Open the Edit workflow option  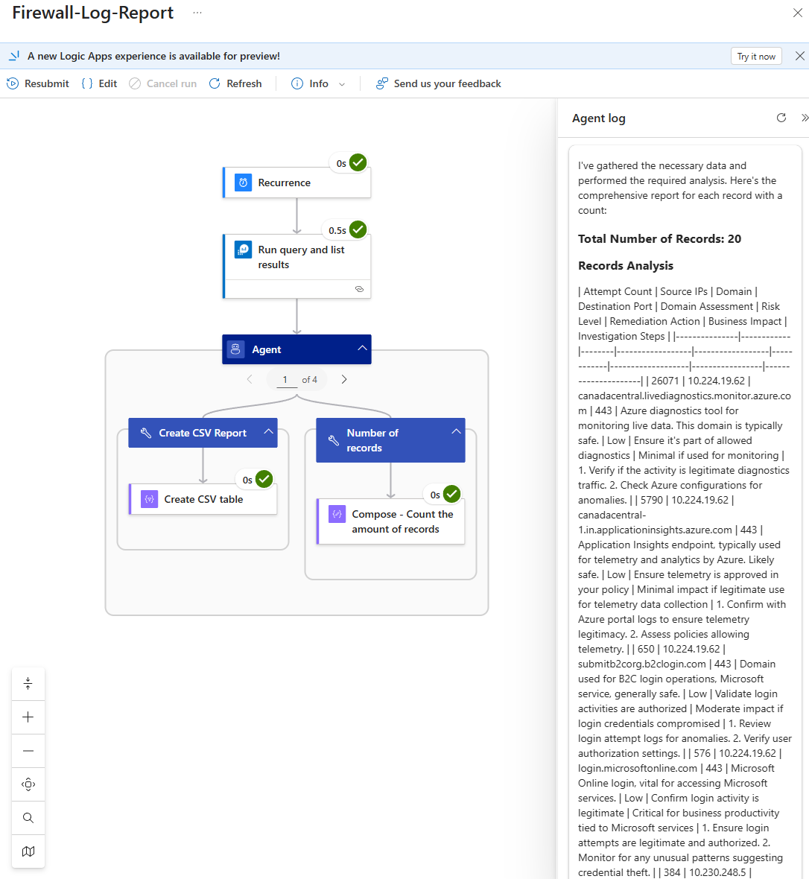pyautogui.click(x=99, y=83)
